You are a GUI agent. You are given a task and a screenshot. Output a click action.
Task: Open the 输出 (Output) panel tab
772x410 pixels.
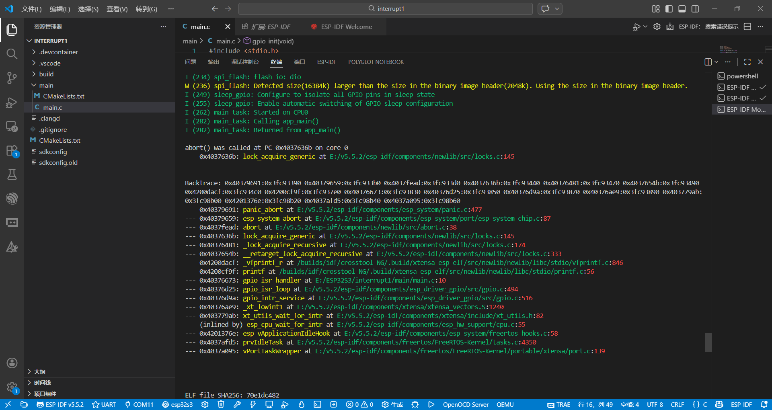click(213, 62)
